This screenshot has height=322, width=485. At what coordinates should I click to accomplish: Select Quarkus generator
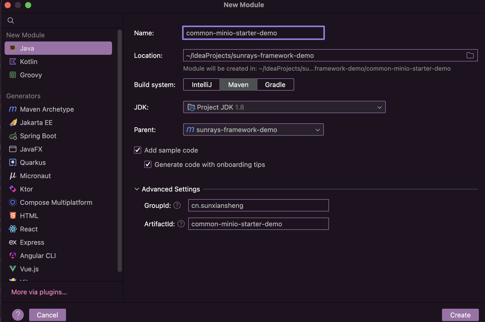(x=58, y=162)
